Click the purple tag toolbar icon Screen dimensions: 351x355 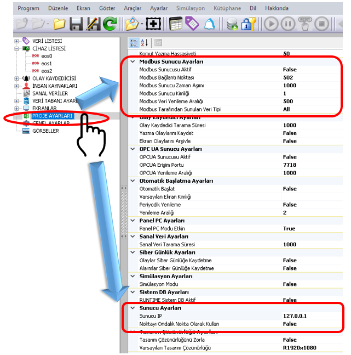click(192, 24)
